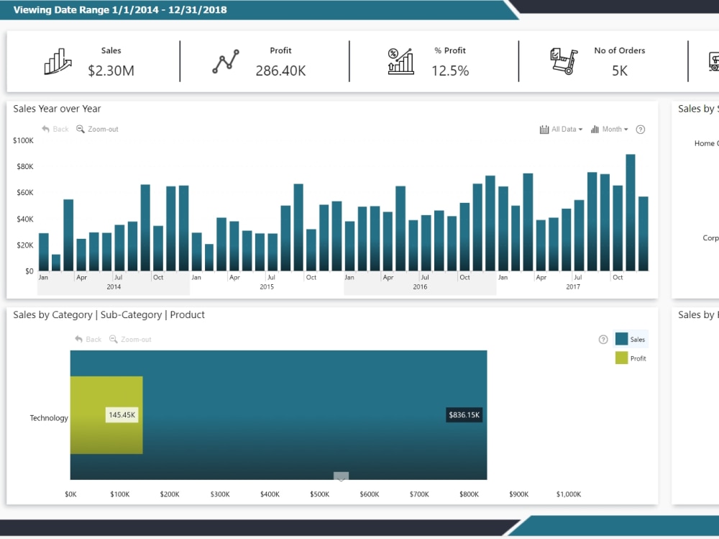Open the Month granularity dropdown

pos(613,129)
